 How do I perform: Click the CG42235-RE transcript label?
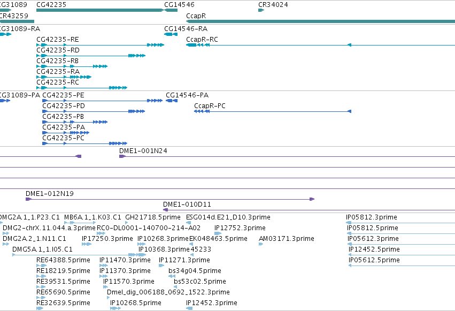(57, 40)
